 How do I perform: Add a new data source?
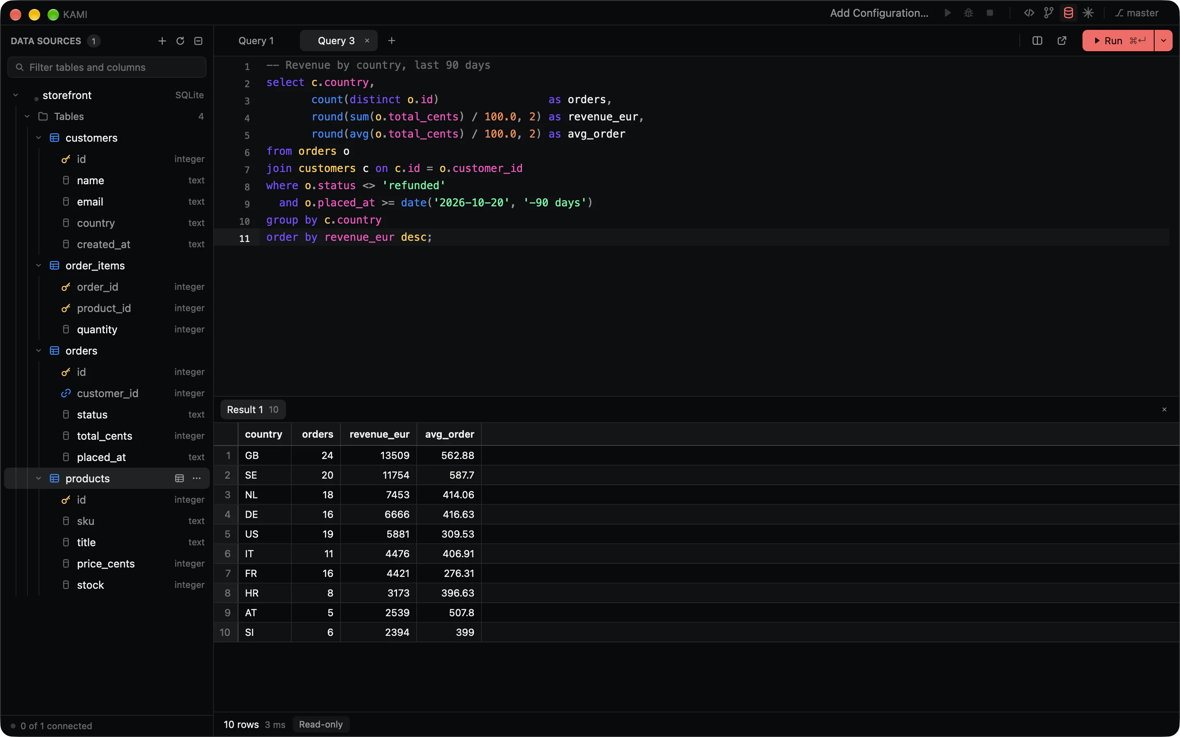coord(162,41)
